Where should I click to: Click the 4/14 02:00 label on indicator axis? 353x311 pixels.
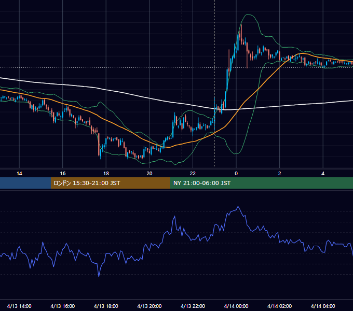tap(279, 306)
